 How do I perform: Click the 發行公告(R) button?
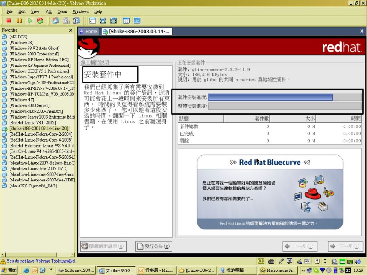click(x=154, y=246)
